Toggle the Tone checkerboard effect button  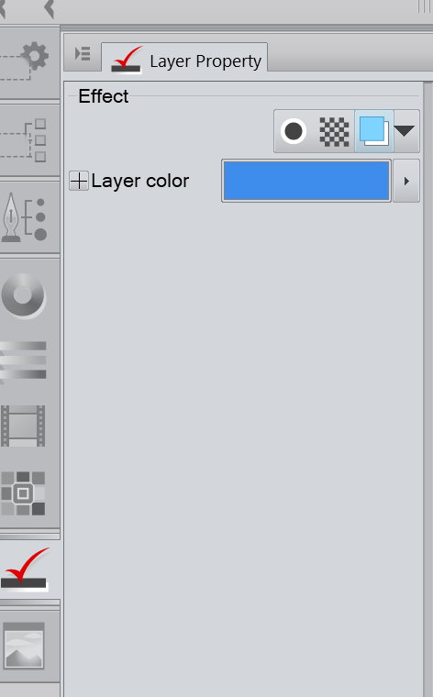point(334,131)
